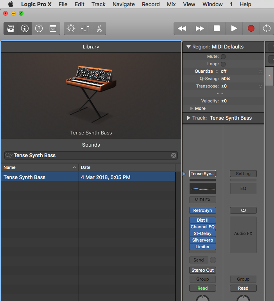274x301 pixels.
Task: Expand the More disclosure triangle
Action: (192, 108)
